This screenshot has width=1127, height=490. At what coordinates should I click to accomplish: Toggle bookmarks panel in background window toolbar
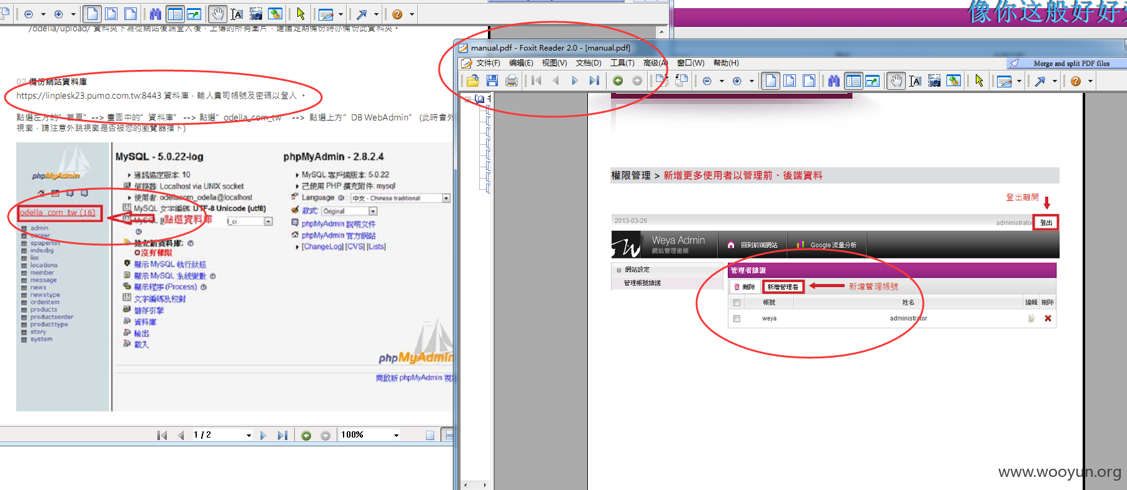[x=175, y=14]
